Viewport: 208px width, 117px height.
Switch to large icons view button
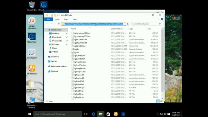click(161, 101)
